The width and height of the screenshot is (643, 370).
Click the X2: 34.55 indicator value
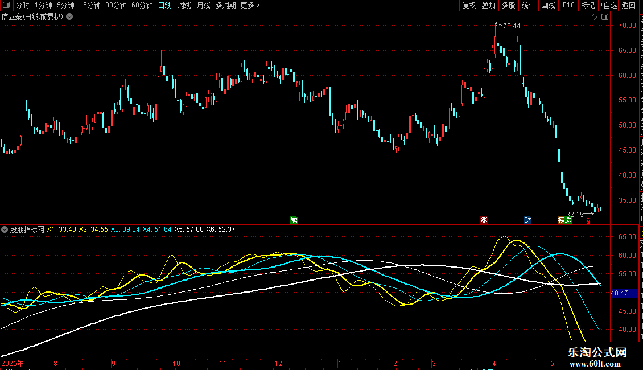coord(93,229)
